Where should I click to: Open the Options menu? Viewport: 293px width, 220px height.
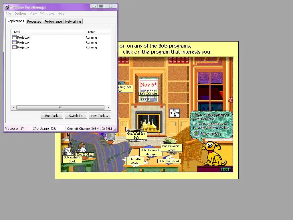click(x=20, y=13)
